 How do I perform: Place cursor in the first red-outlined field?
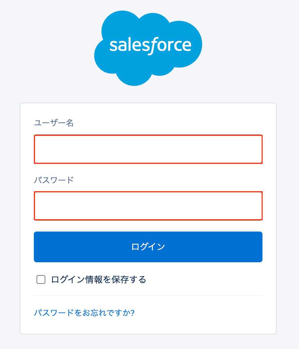(148, 149)
